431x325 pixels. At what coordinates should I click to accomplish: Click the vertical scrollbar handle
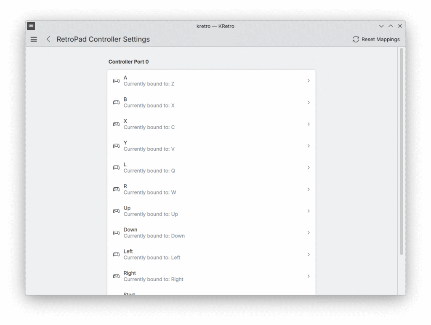coord(401,152)
